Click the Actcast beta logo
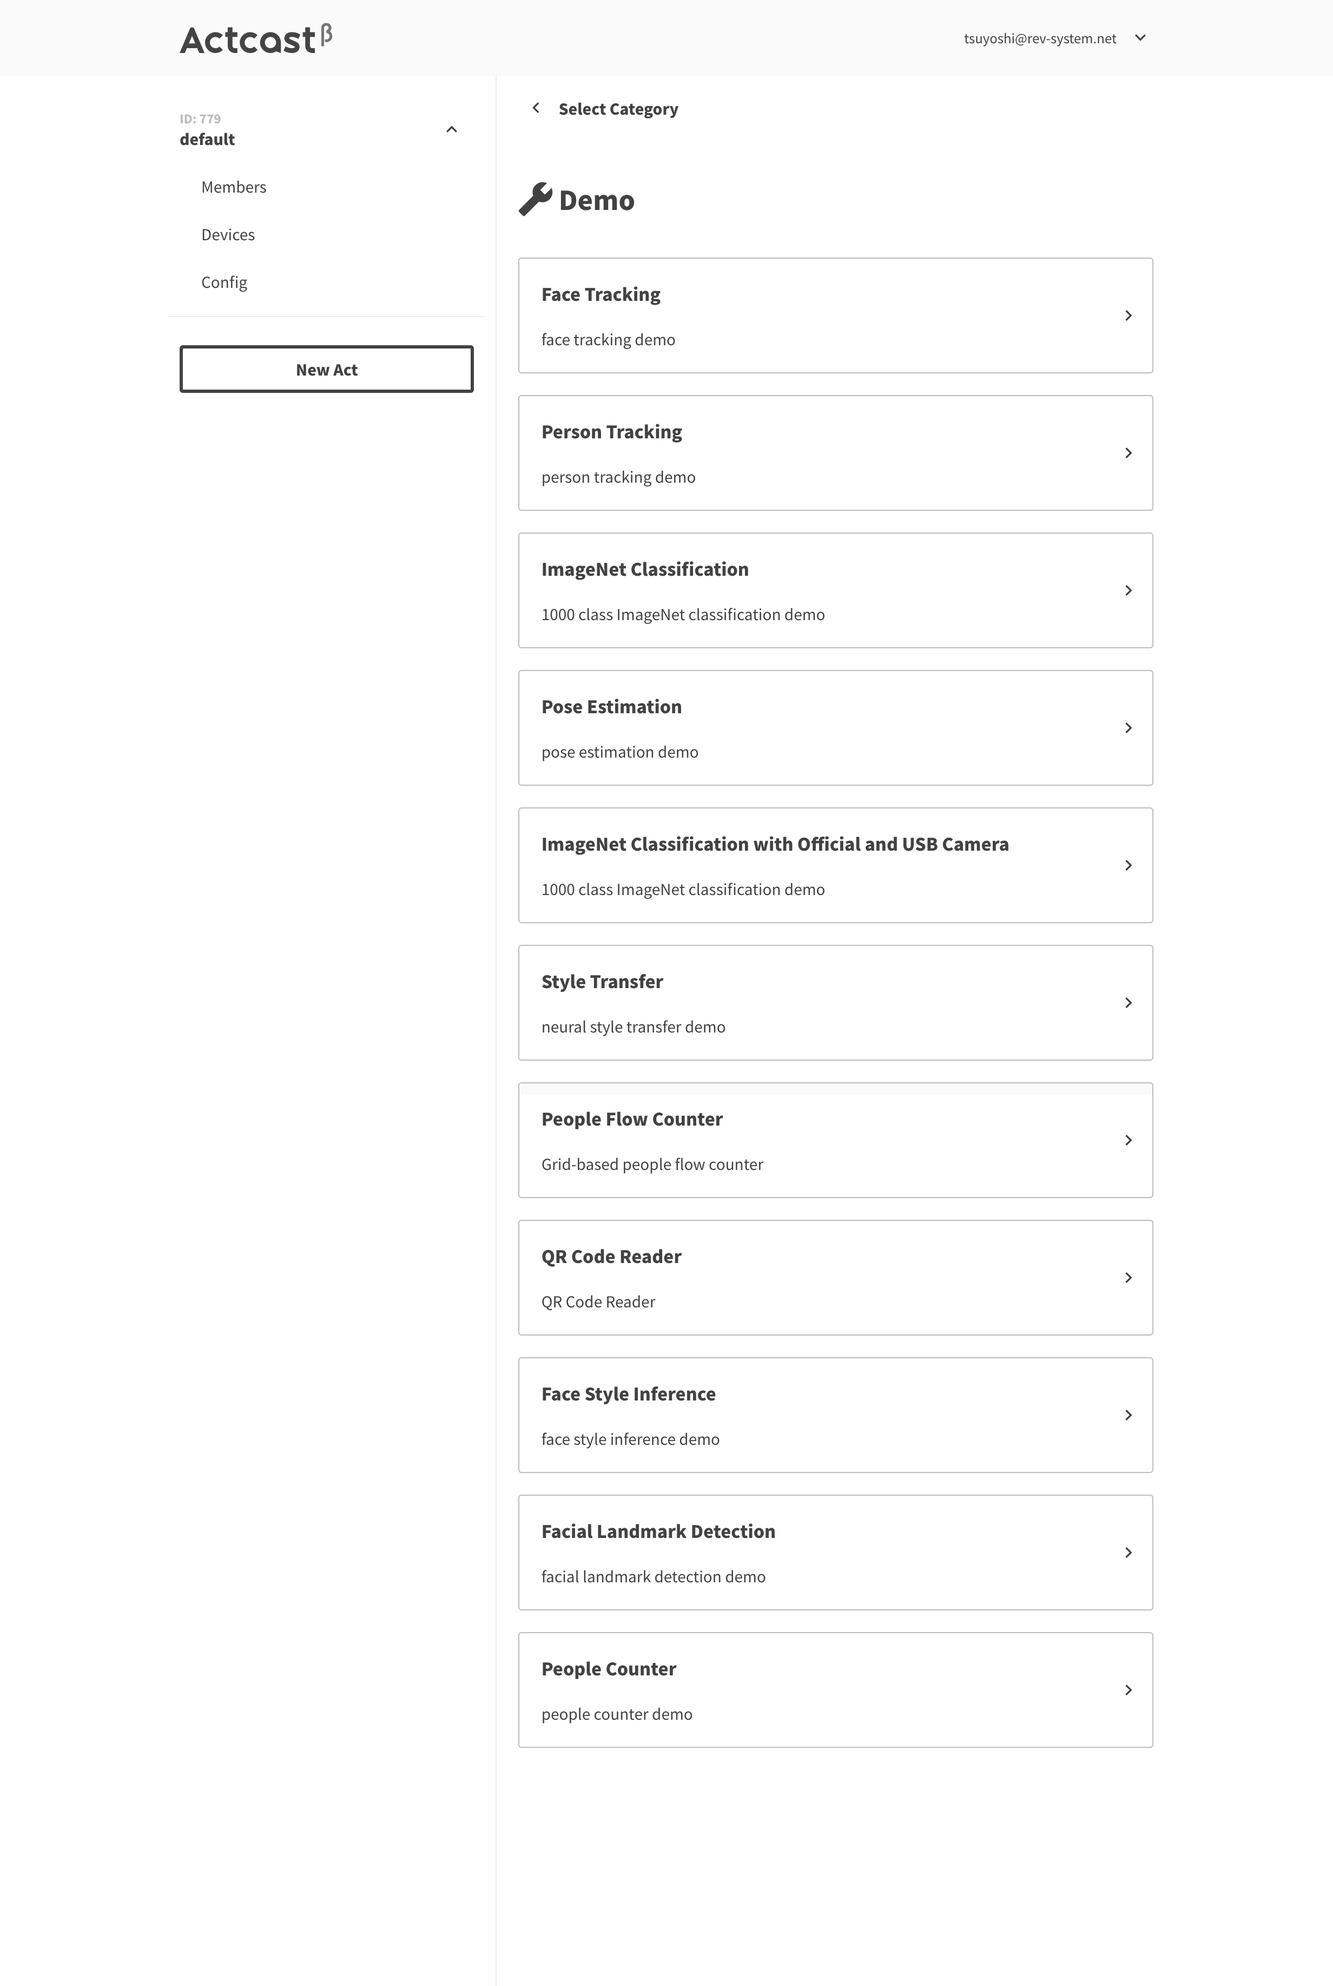This screenshot has width=1333, height=1986. coord(256,39)
